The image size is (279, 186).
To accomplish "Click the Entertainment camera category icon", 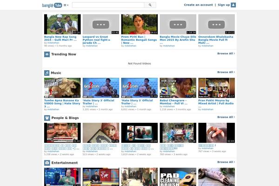I will pyautogui.click(x=47, y=163).
